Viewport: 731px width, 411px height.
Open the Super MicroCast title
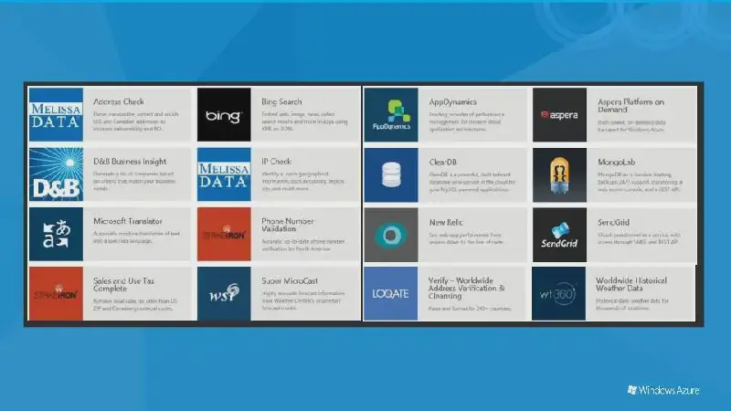click(290, 280)
